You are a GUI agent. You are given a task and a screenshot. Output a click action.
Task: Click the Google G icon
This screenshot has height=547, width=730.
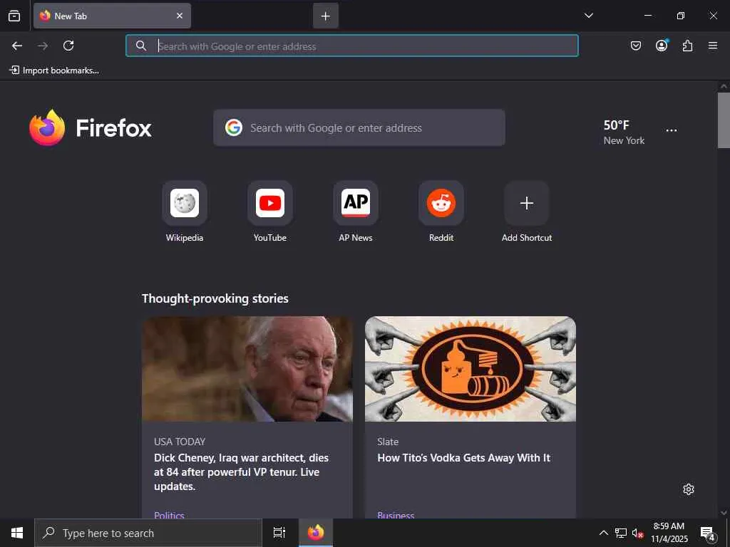(234, 127)
